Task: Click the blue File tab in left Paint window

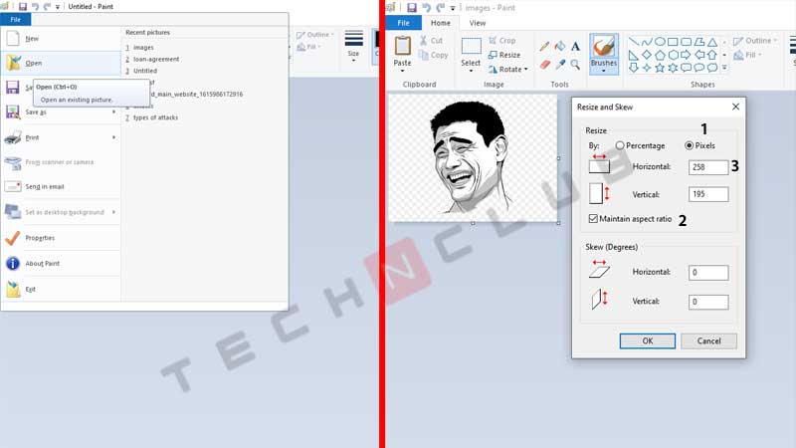Action: coord(16,19)
